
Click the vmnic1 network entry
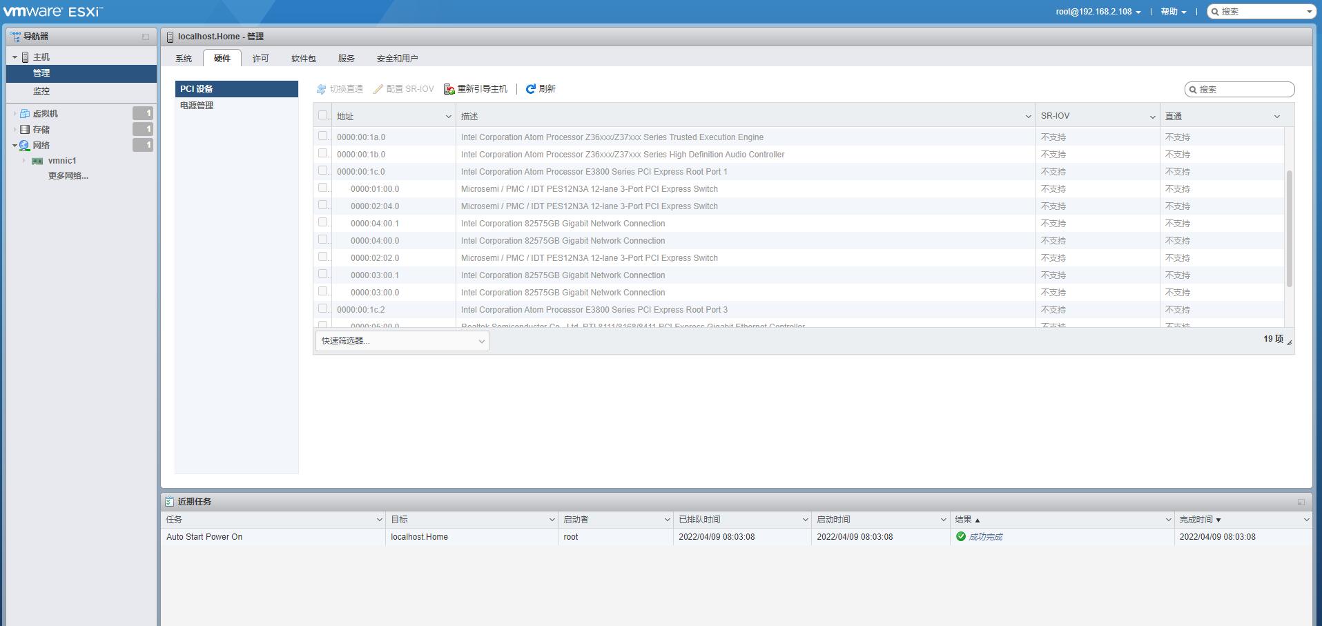pyautogui.click(x=62, y=161)
